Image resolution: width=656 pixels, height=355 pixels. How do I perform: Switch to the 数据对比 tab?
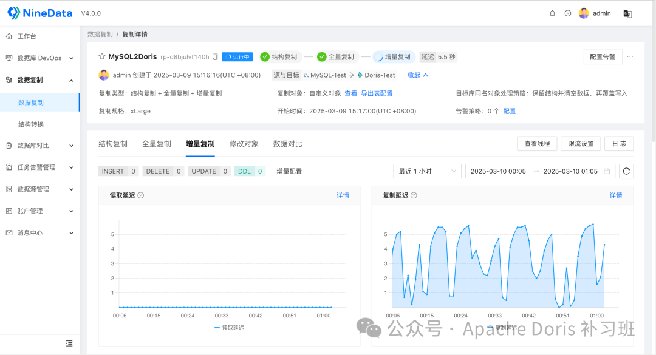point(289,144)
